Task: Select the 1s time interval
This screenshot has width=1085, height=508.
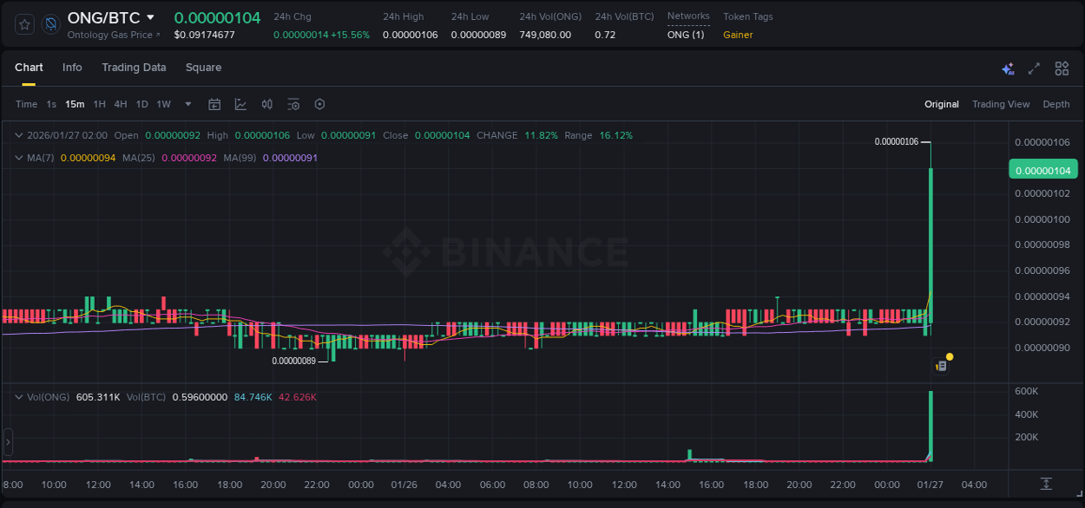Action: [51, 104]
